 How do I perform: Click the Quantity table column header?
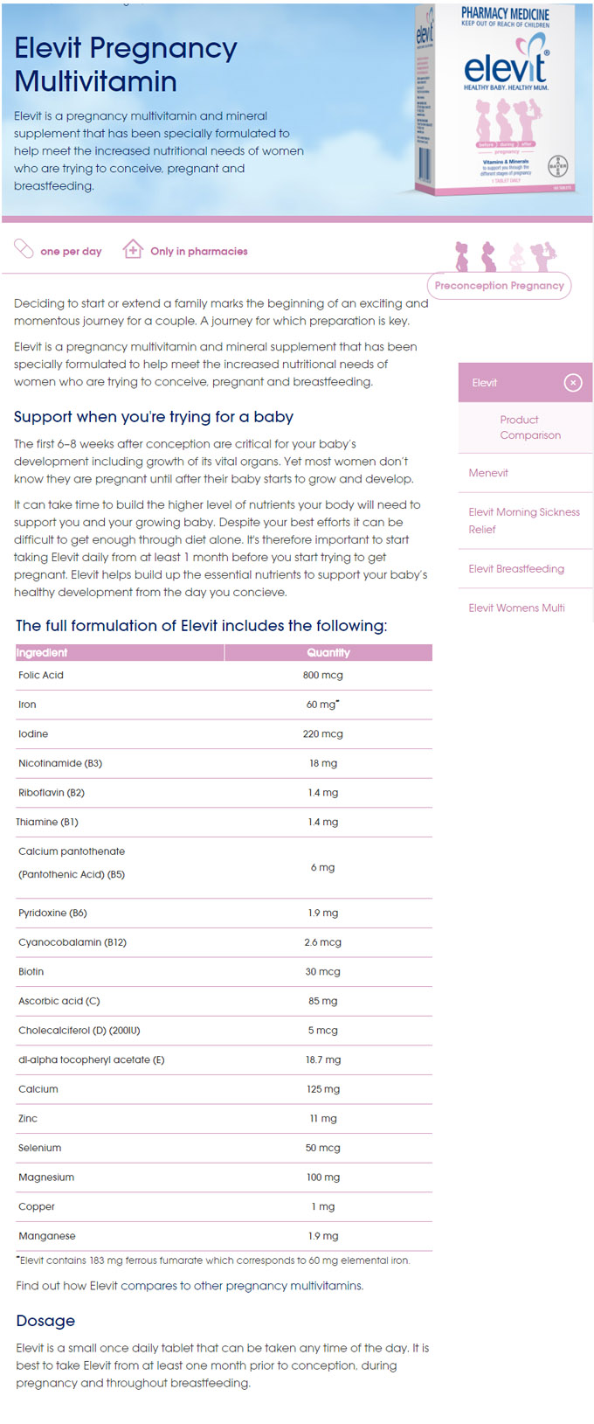(x=328, y=653)
